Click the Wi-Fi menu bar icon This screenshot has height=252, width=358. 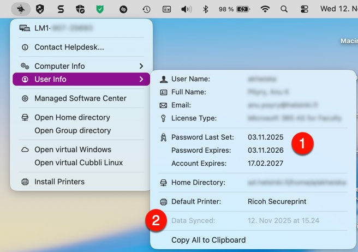(265, 9)
